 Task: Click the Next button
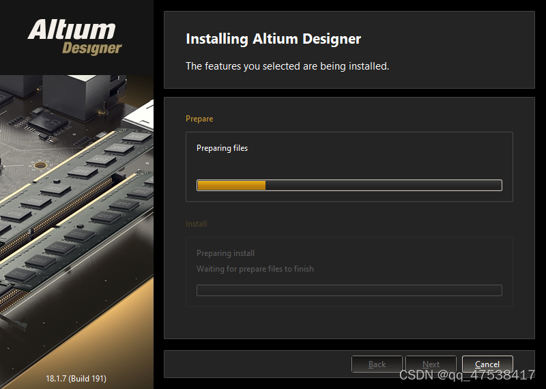(x=431, y=364)
